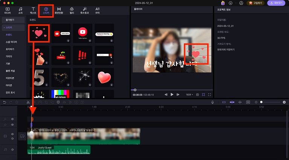
Task: Mute the Joyful Quest audio track
Action: [x=12, y=150]
